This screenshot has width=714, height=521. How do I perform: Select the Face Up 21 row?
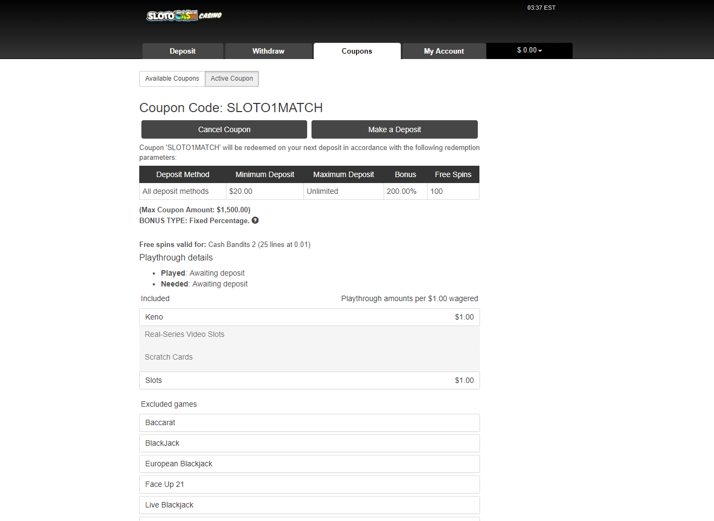(x=309, y=484)
